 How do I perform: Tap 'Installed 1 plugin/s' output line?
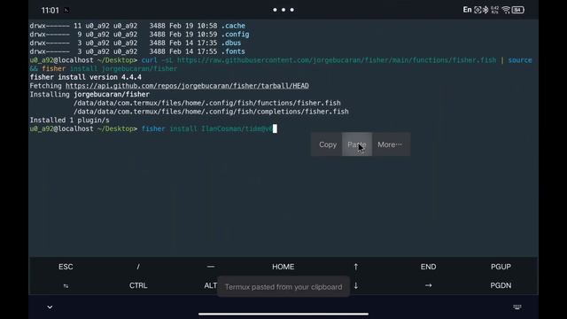pos(69,121)
